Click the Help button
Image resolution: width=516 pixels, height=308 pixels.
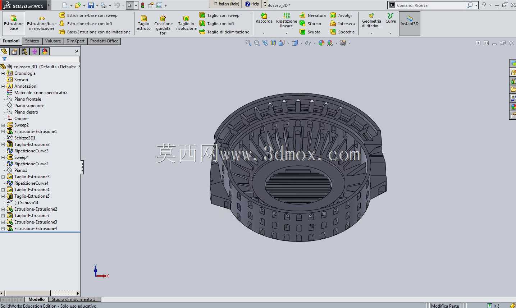[x=252, y=4]
